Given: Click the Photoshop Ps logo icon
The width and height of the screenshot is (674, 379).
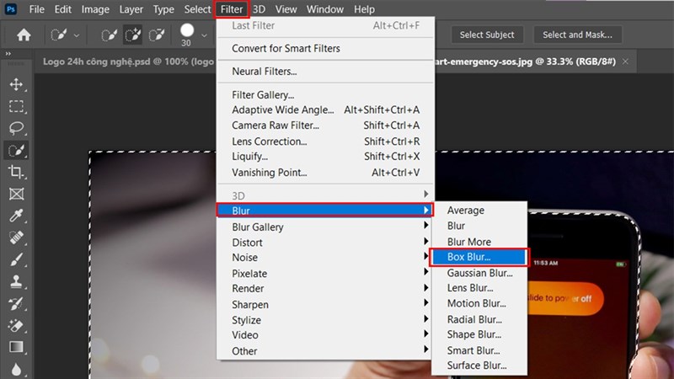Looking at the screenshot, I should [x=11, y=9].
